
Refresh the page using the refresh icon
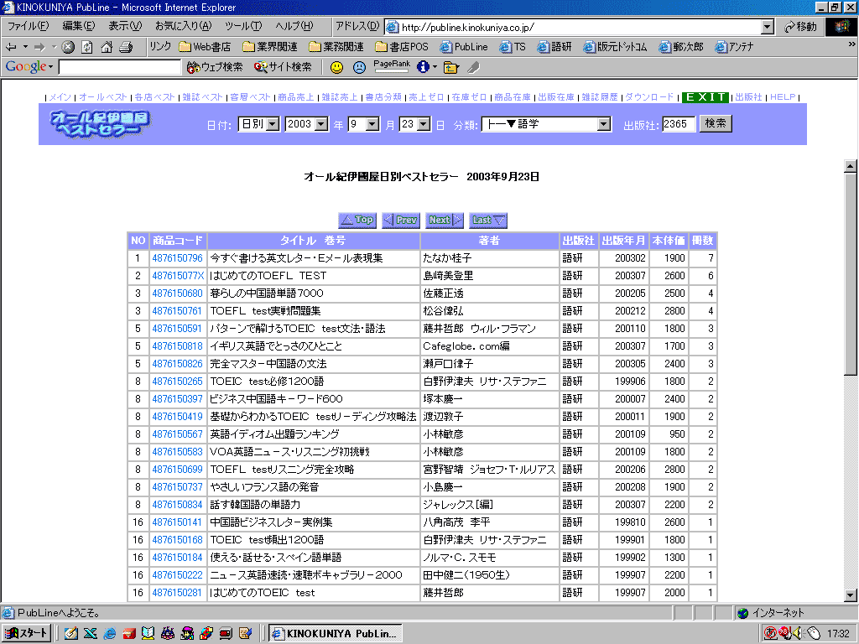point(87,47)
